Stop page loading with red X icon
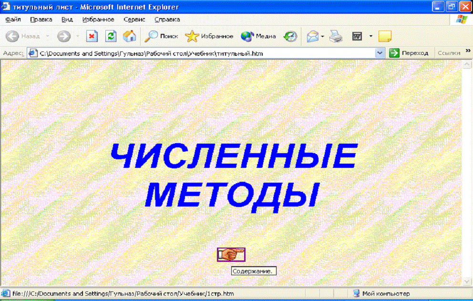 [x=92, y=36]
